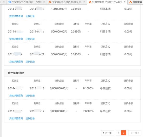Click 3,000,000.00元 amount in the 7.8000% row
This screenshot has width=144, height=137.
point(59,111)
